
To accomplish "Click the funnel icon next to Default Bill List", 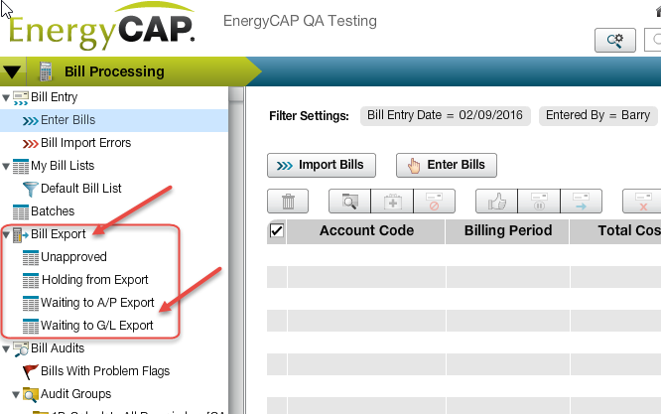I will point(31,189).
